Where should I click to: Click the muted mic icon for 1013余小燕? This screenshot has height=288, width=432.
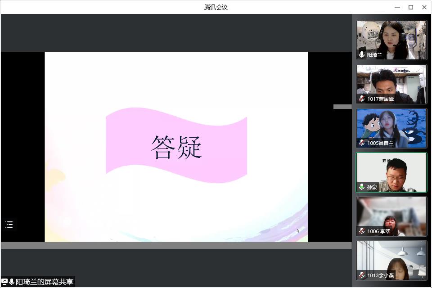coord(362,275)
